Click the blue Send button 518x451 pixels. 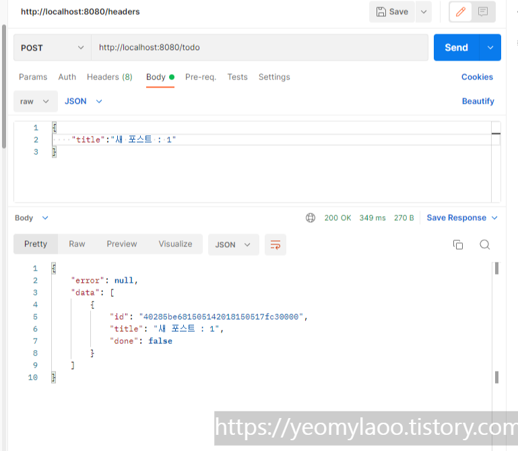coord(456,48)
